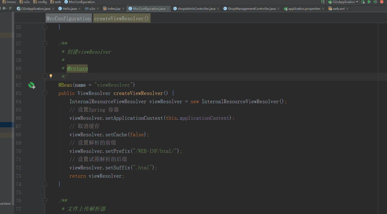Click the o2o breadcrumb folder
Screen dimensions: 387x214
tap(25, 2)
